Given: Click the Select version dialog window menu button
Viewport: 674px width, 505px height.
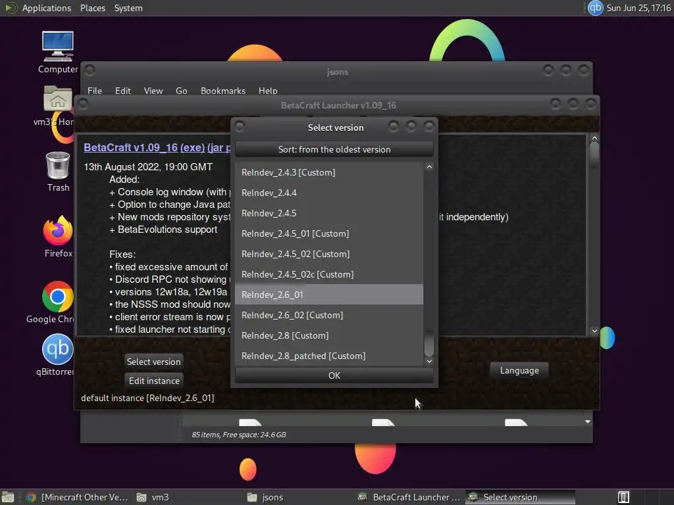Looking at the screenshot, I should (240, 127).
